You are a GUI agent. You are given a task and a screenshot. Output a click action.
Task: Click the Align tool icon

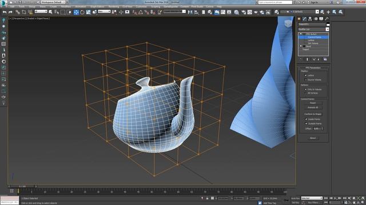coord(196,12)
